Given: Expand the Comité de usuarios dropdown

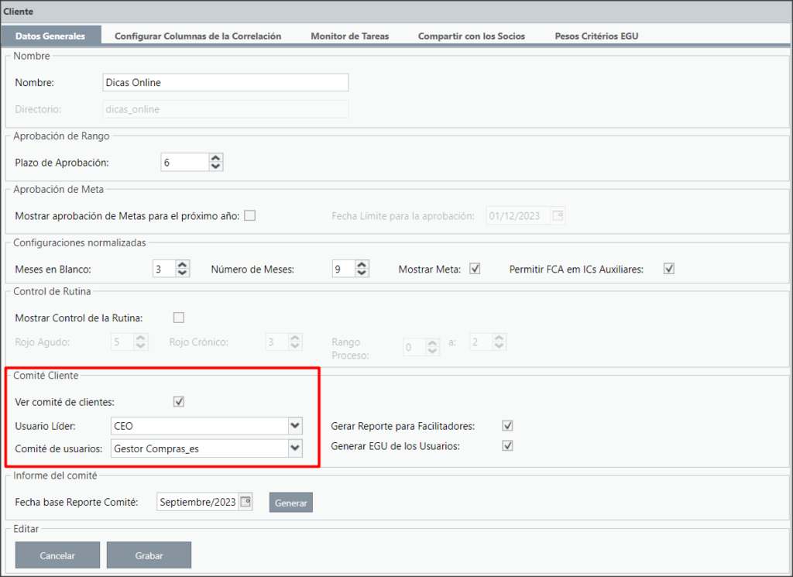Looking at the screenshot, I should (295, 448).
